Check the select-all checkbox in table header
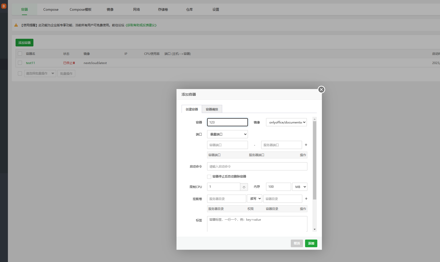This screenshot has width=440, height=262. click(20, 54)
